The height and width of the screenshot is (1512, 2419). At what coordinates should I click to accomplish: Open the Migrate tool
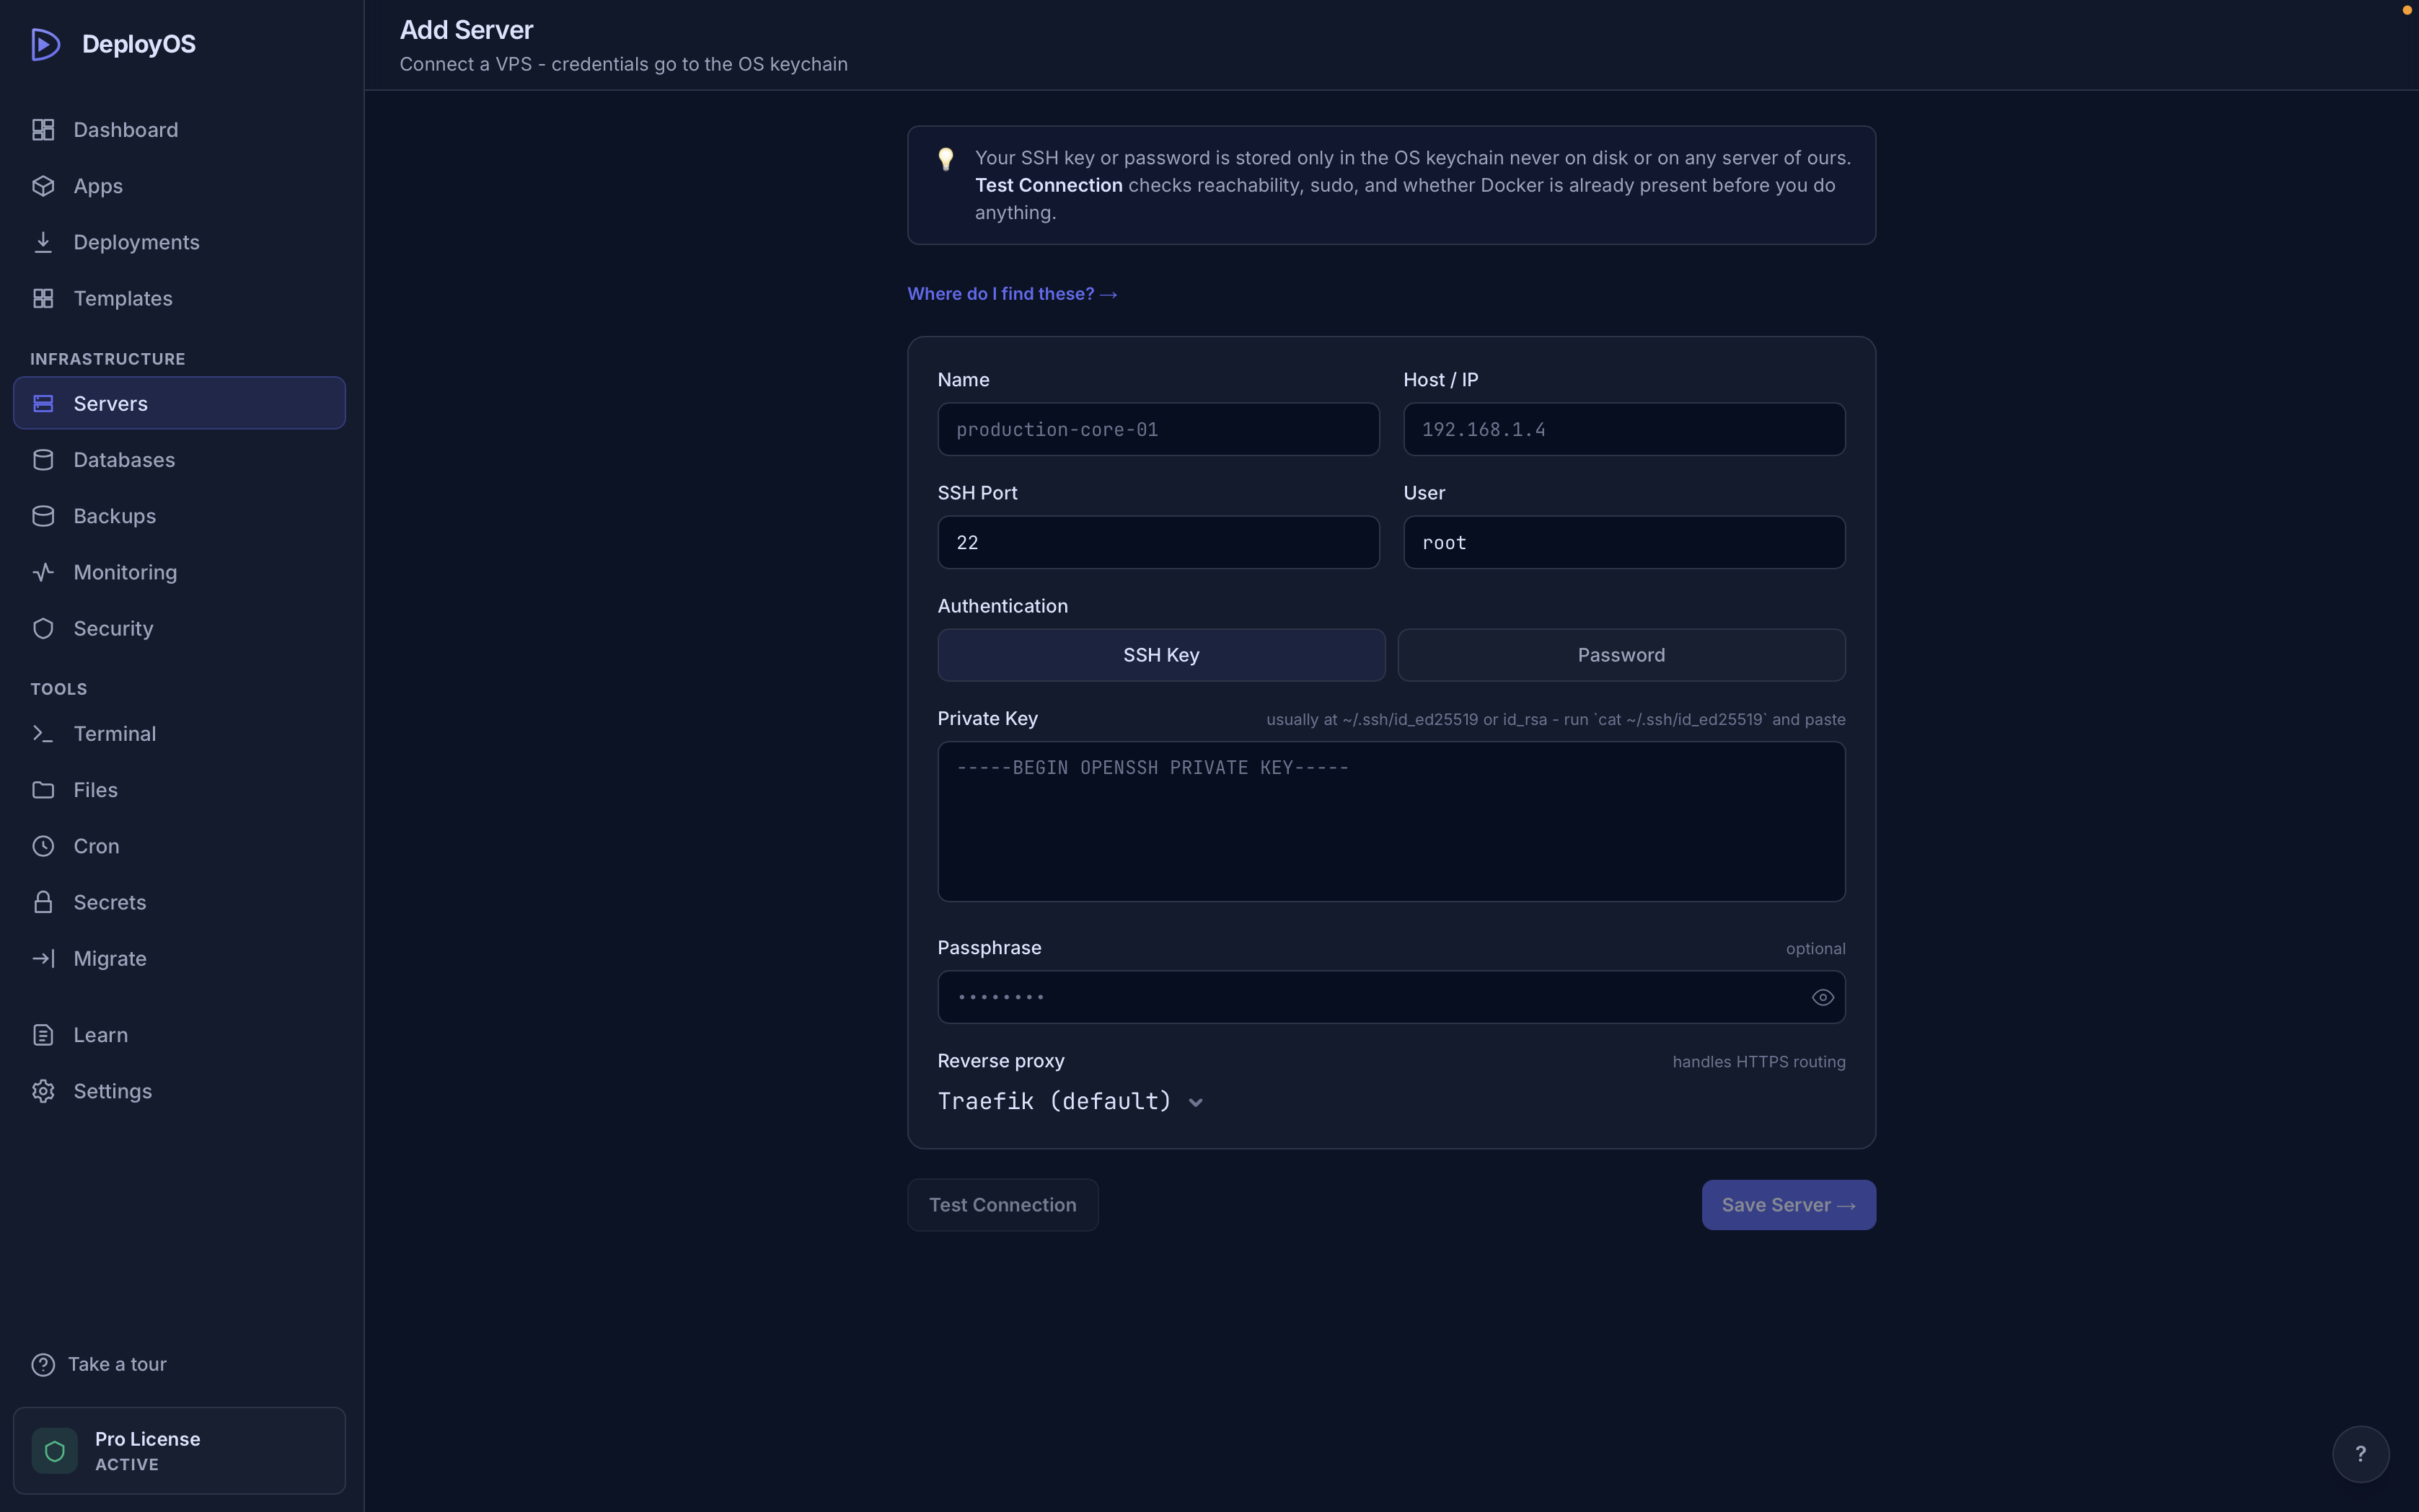point(179,958)
